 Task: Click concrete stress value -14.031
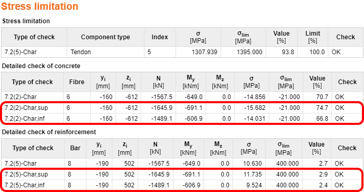tap(255, 119)
